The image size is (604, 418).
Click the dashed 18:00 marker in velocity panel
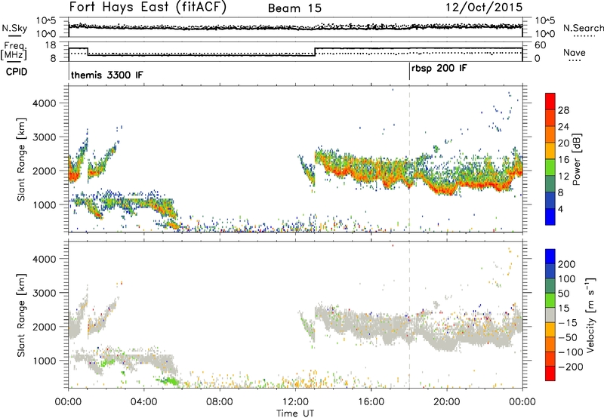coord(409,314)
